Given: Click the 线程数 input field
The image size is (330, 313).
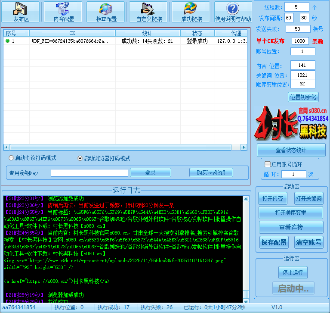Looking at the screenshot, I should [x=296, y=7].
